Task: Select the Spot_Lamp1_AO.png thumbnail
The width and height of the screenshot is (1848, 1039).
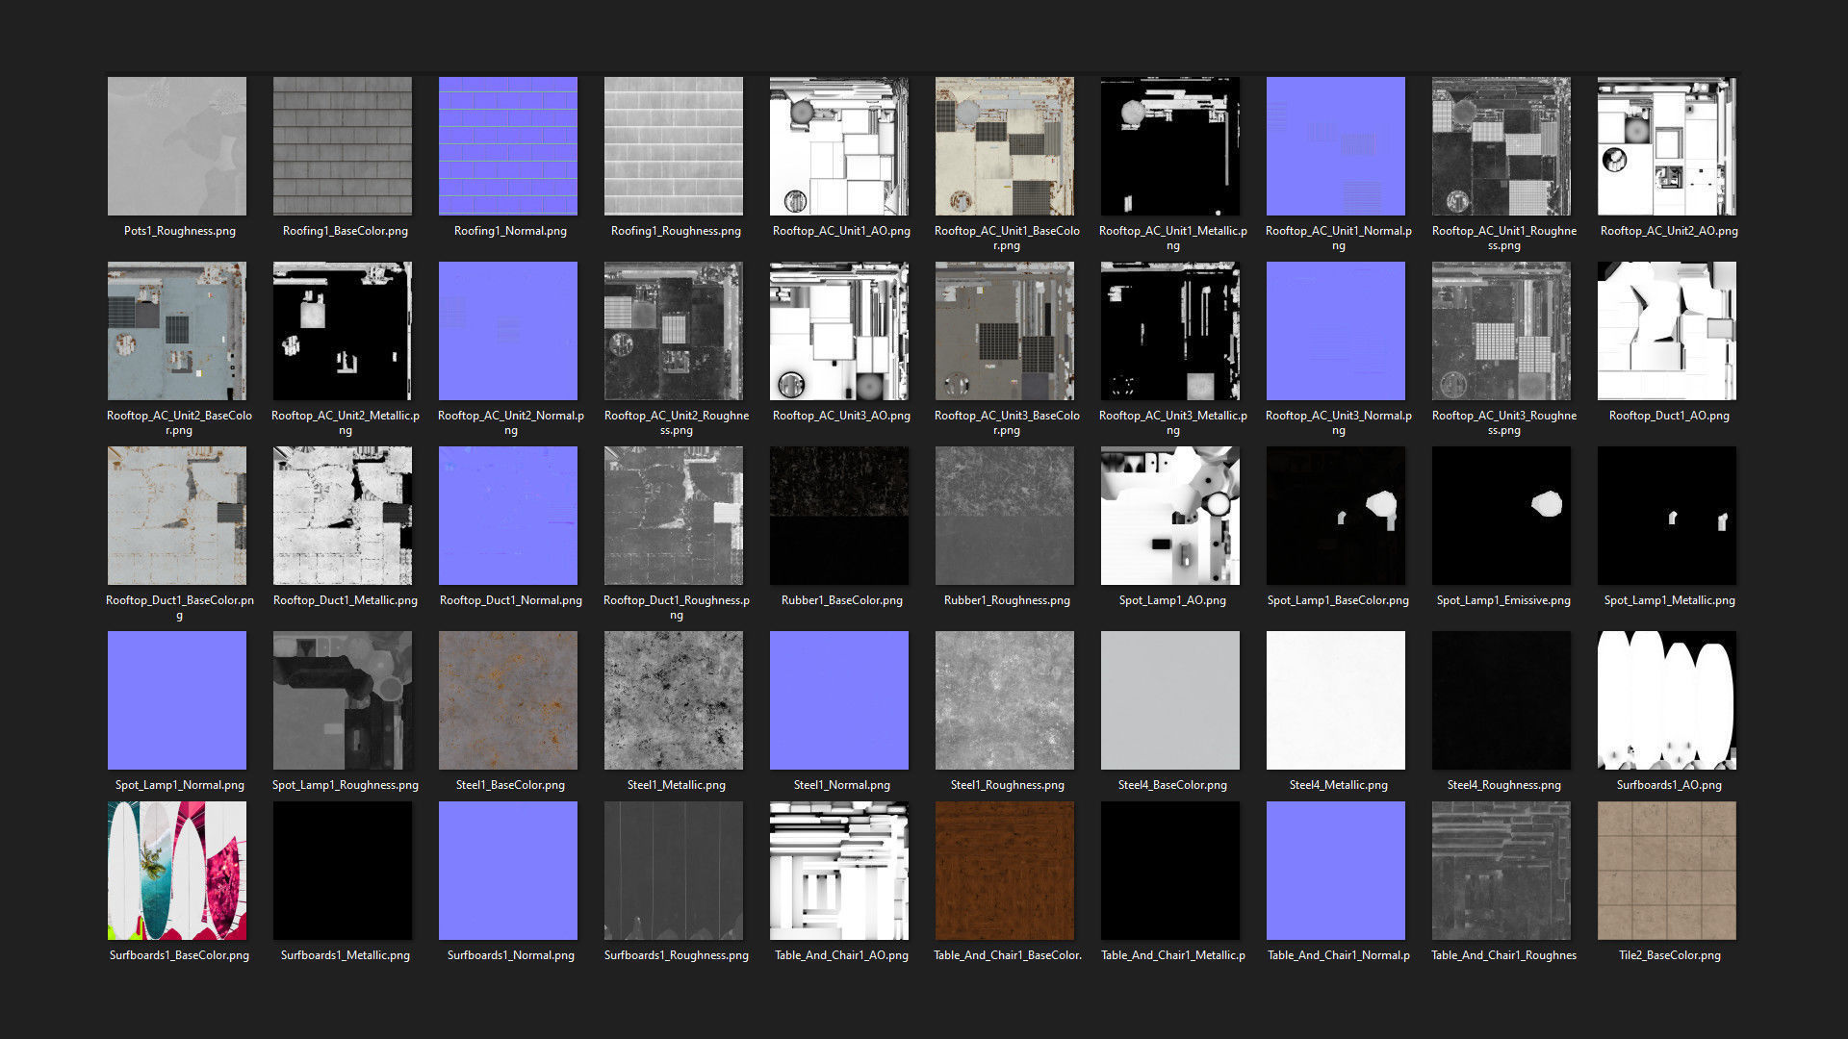Action: [x=1170, y=516]
